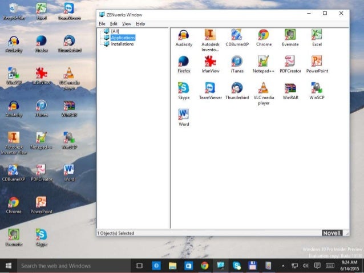Select iTunes icon in ZENworks Window
The width and height of the screenshot is (364, 273).
tap(237, 65)
